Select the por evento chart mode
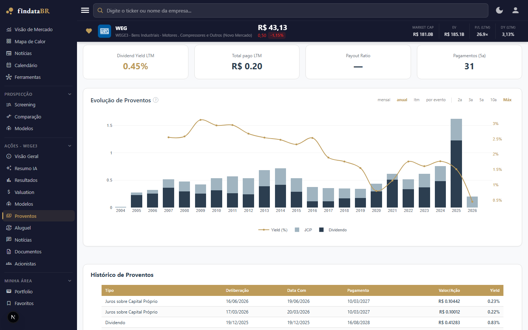Screen dimensions: 528x330 point(436,100)
